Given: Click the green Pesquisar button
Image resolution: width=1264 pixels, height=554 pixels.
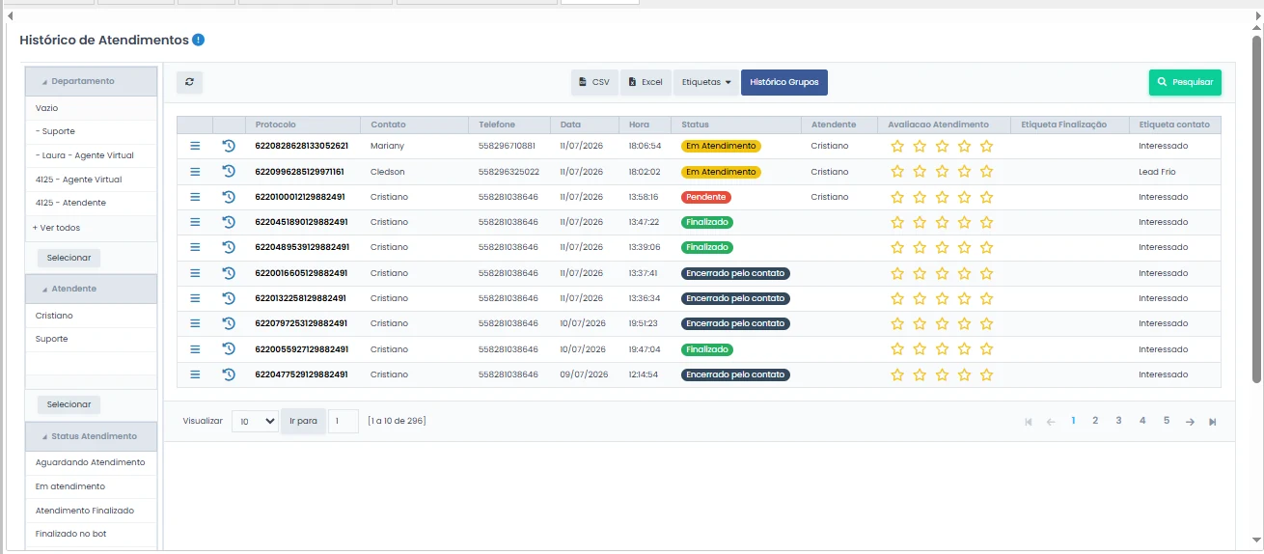Looking at the screenshot, I should 1185,82.
